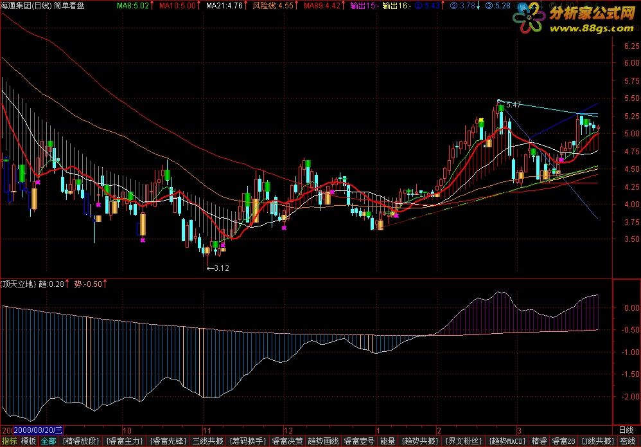Switch to 趋势画线 indicator
Viewport: 641px width, 447px height.
[323, 441]
